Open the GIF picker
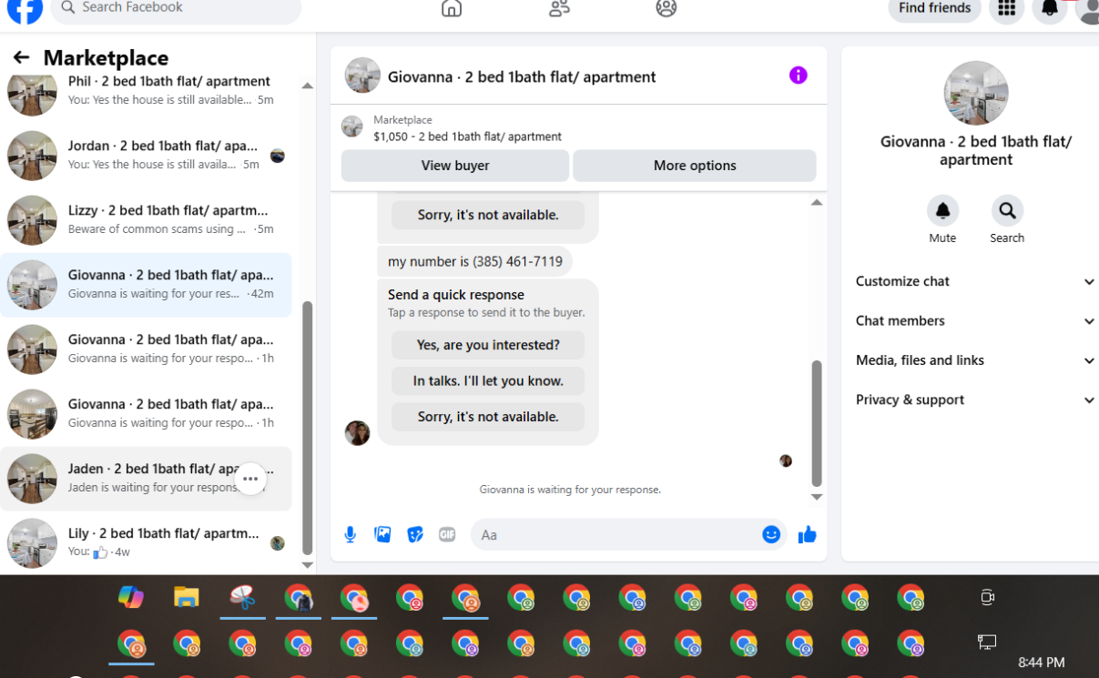The image size is (1099, 678). click(x=447, y=535)
